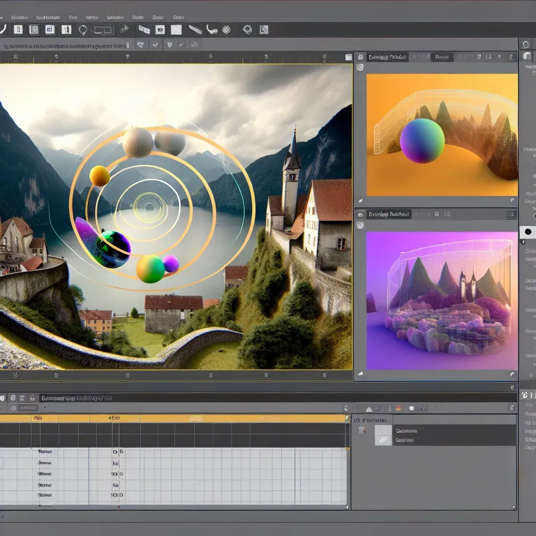Select the thick donut-ring toolbar icon
The image size is (536, 536).
tap(247, 30)
